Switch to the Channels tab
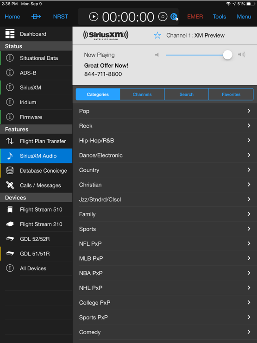 (142, 94)
